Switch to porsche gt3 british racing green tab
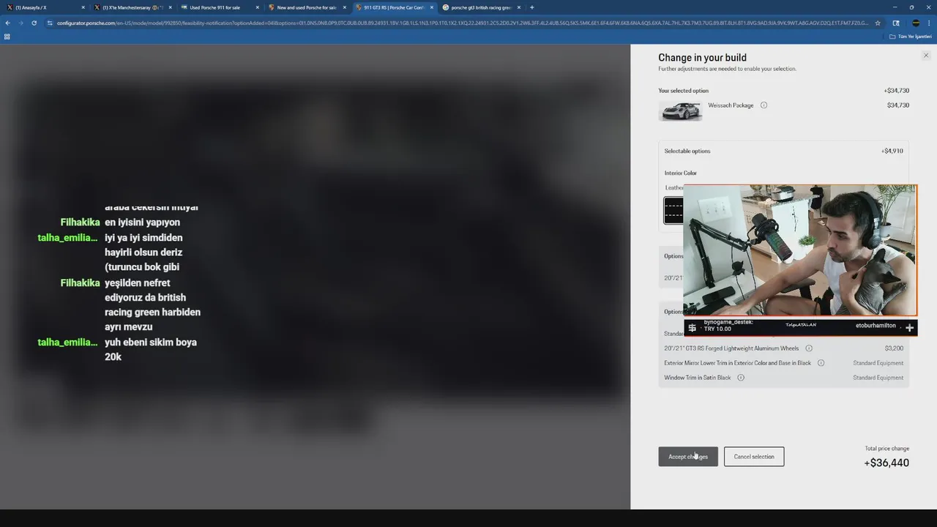Screen dimensions: 937x527 coord(480,7)
